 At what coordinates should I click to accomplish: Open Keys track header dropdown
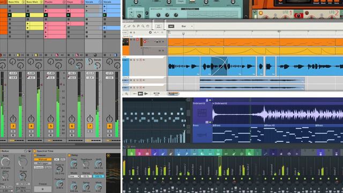(x=82, y=2)
